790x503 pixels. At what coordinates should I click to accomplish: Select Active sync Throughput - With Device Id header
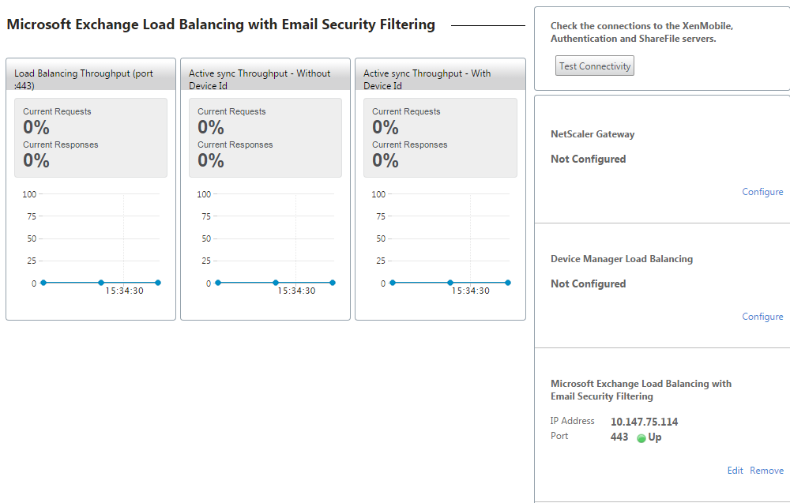pos(439,77)
